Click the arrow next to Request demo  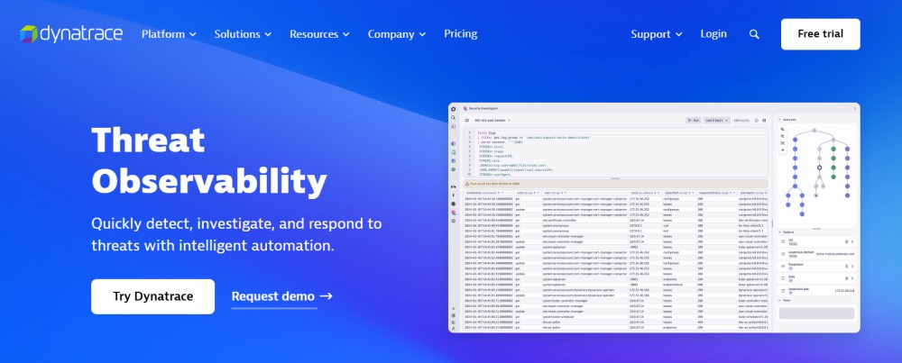tap(326, 296)
